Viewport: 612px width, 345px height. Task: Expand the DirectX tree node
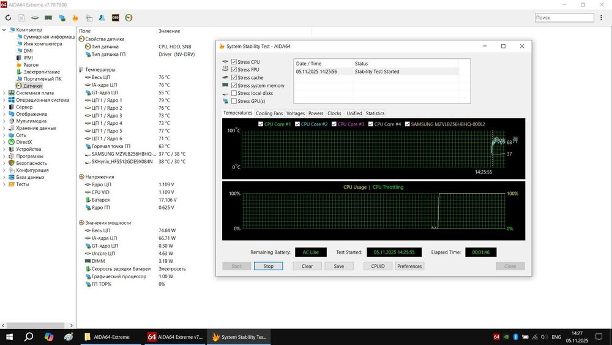(4, 142)
